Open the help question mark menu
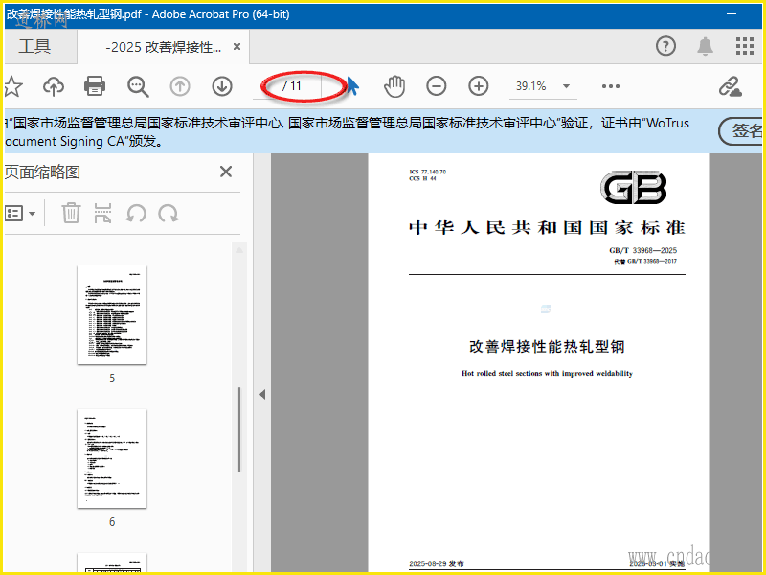766x575 pixels. tap(665, 46)
